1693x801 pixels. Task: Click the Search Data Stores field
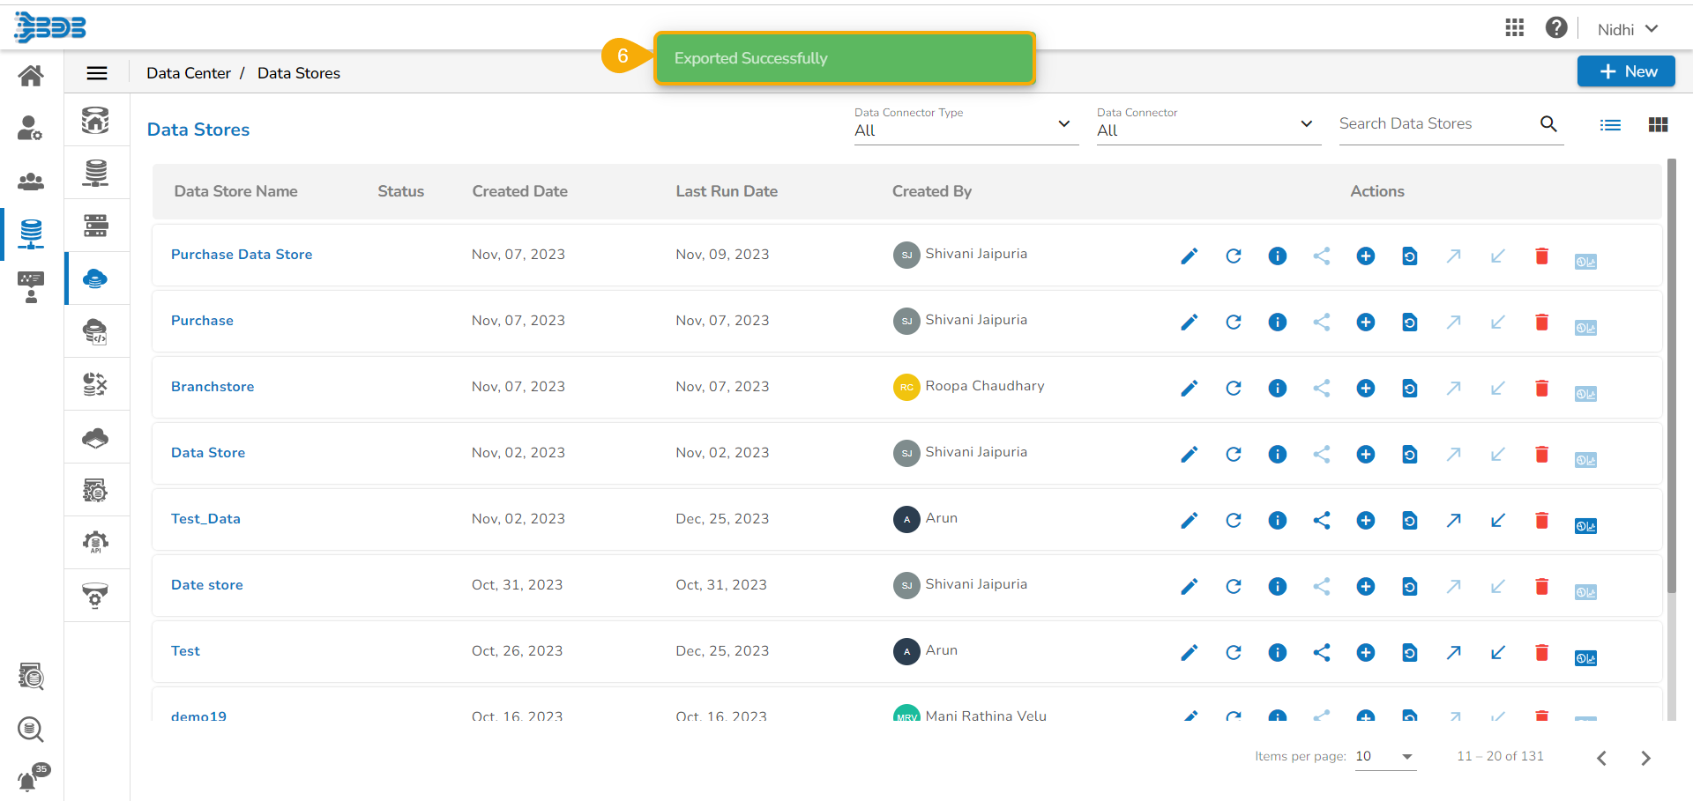(x=1436, y=124)
